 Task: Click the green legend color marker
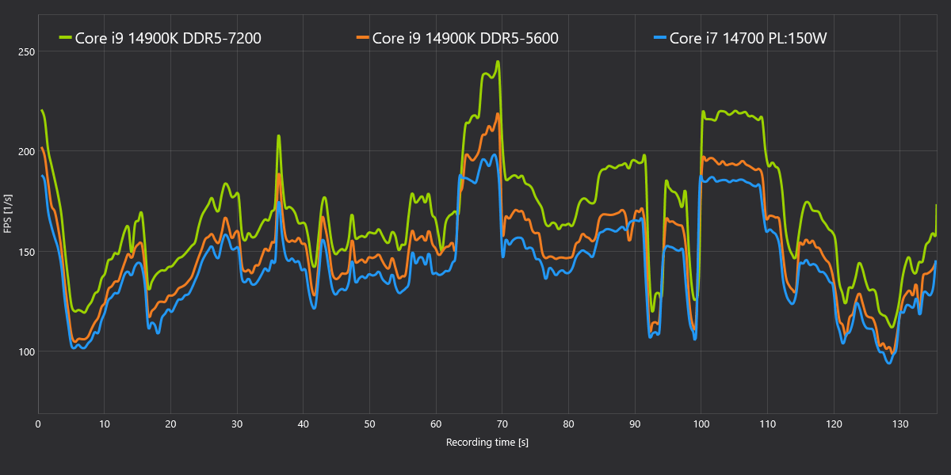(x=66, y=37)
